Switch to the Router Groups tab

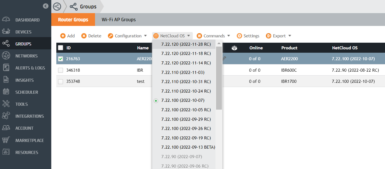coord(73,20)
